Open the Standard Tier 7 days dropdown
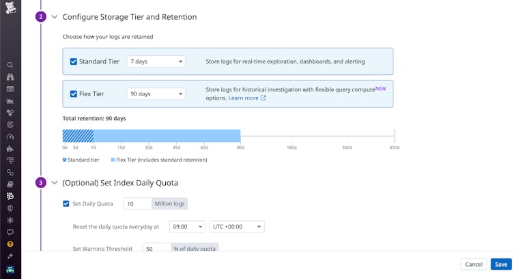 [x=156, y=61]
